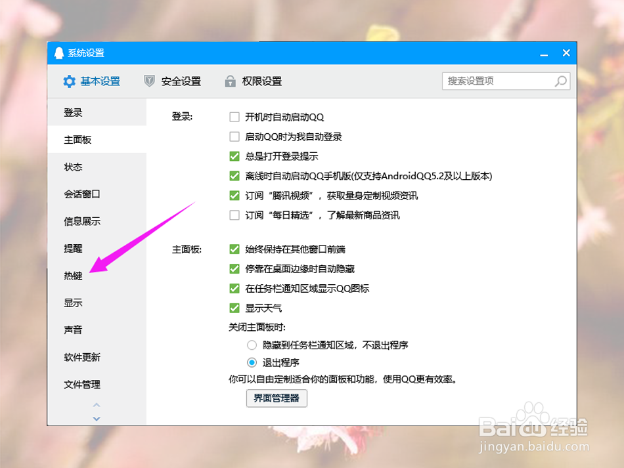624x468 pixels.
Task: Enable 启动QQ时为我自动登录 checkbox
Action: point(234,137)
